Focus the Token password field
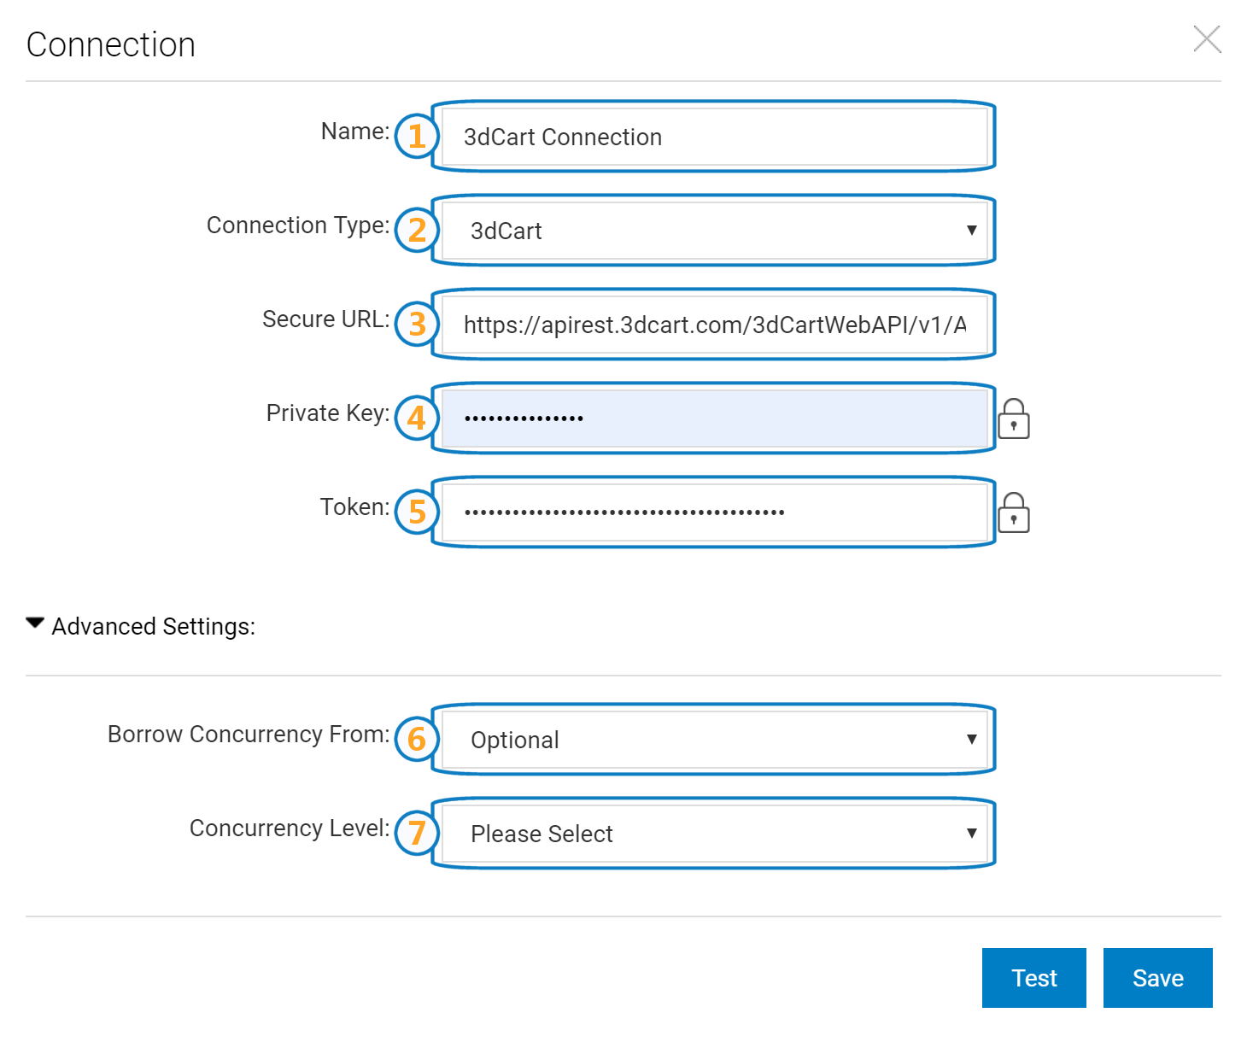The width and height of the screenshot is (1247, 1042). pos(714,512)
